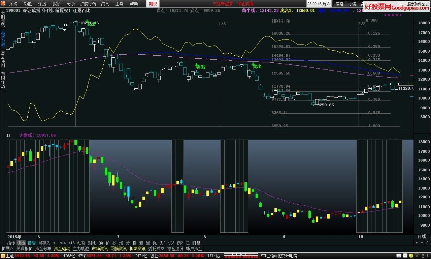Click the 指标 tab at the bottom

pyautogui.click(x=11, y=243)
